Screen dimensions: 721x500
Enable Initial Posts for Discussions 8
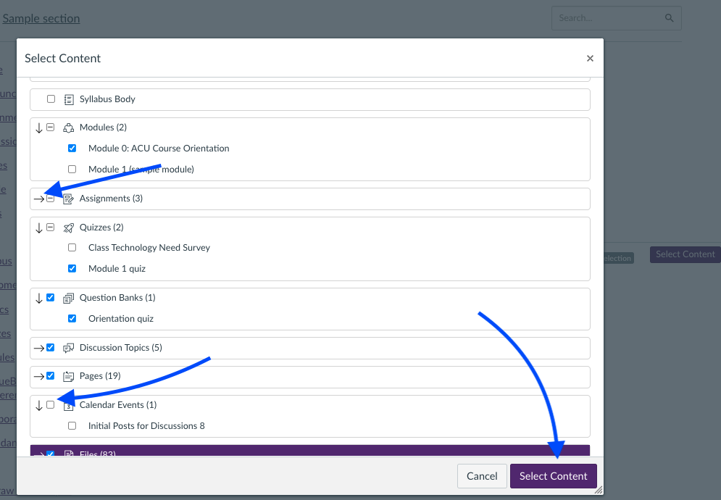coord(72,426)
